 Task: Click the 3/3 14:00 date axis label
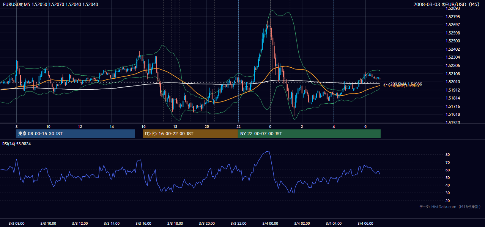(112, 223)
